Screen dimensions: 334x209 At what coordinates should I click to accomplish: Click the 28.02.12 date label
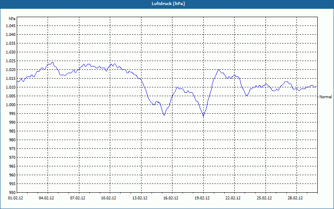[x=295, y=198]
